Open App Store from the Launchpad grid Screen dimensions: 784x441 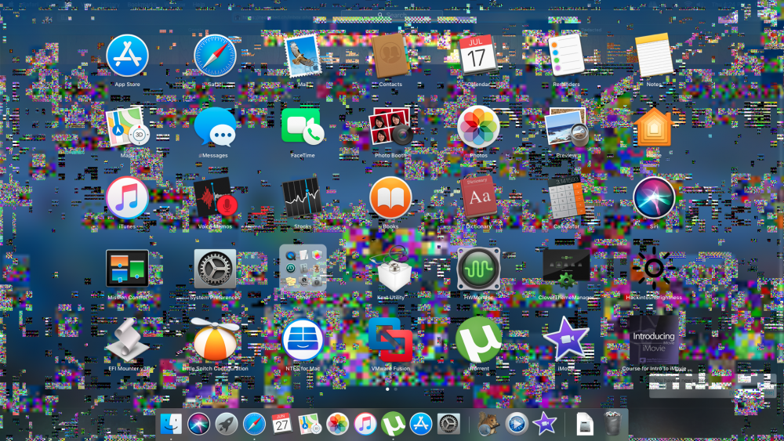pyautogui.click(x=127, y=56)
